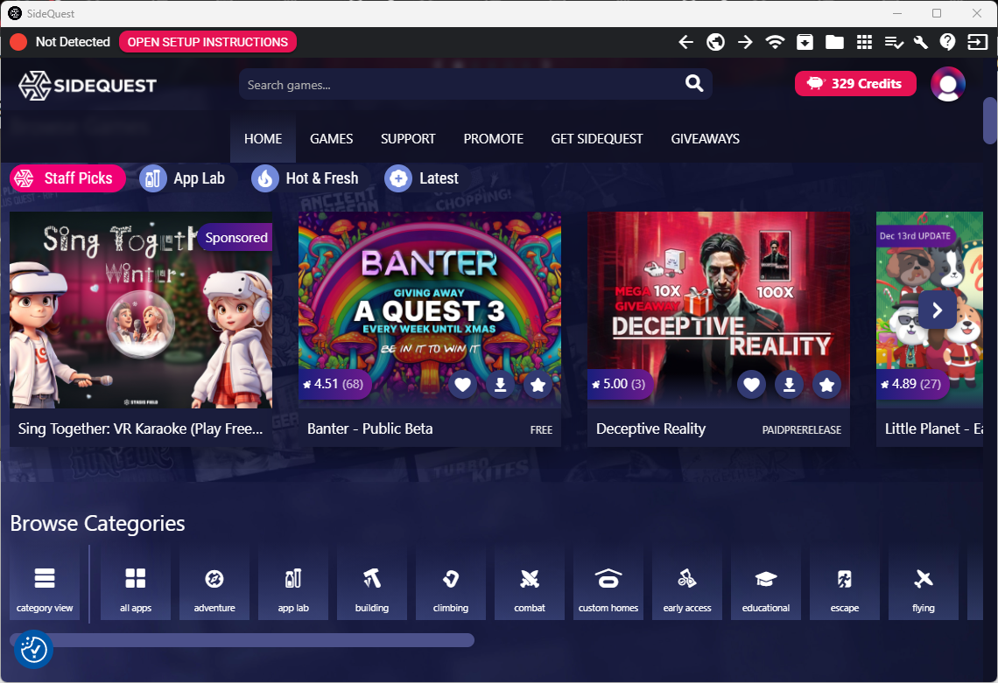Open the GAMES tab
This screenshot has width=998, height=683.
pos(331,139)
